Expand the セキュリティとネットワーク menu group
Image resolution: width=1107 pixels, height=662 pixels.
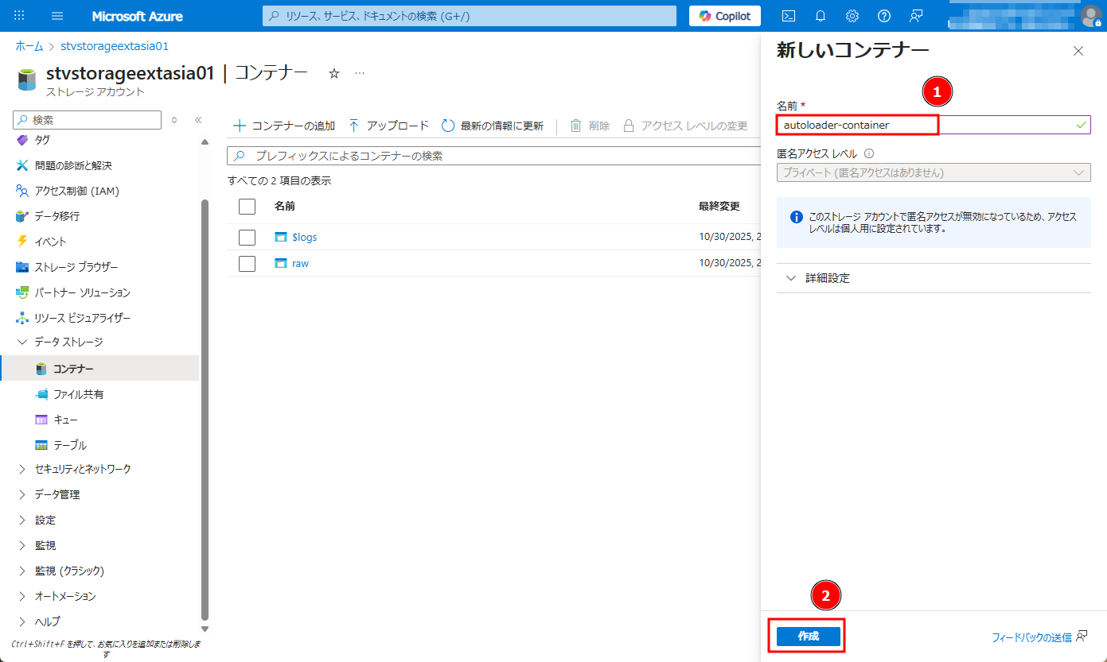click(83, 469)
